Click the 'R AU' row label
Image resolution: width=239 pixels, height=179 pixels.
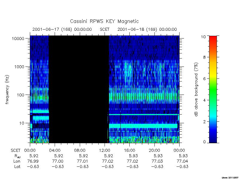(x=17, y=156)
